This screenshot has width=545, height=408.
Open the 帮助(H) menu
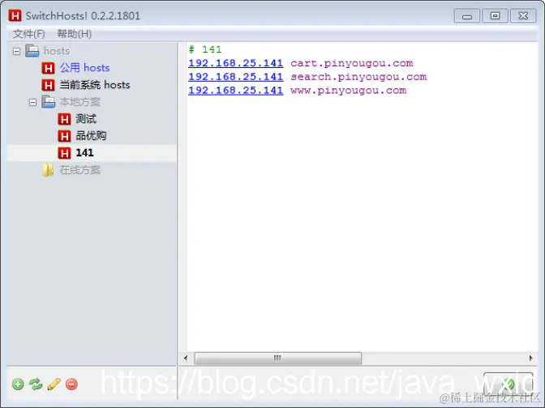[75, 34]
